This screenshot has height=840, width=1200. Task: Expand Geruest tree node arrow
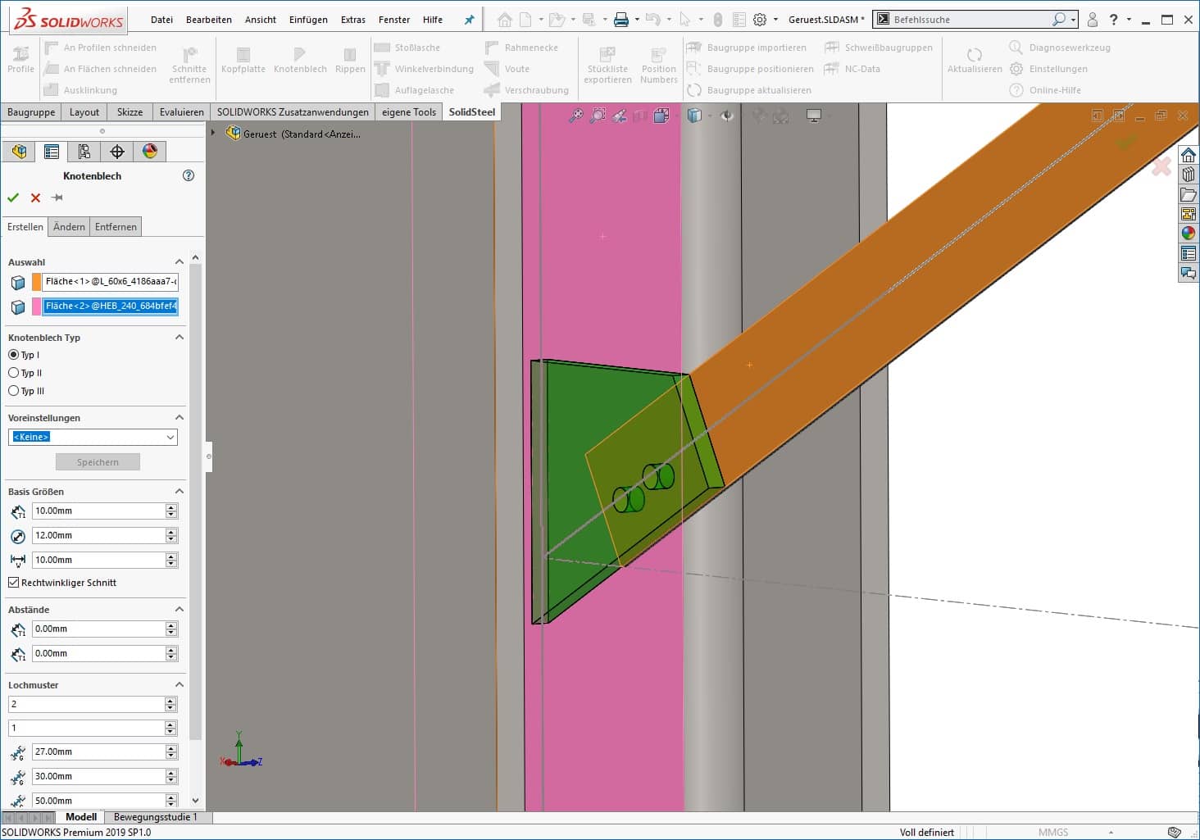click(x=213, y=133)
